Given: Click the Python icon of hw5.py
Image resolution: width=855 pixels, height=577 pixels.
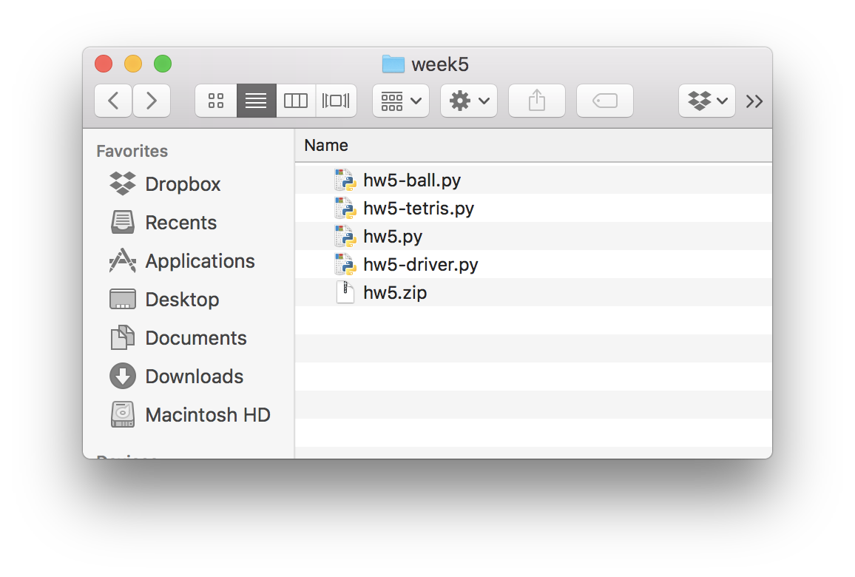Looking at the screenshot, I should coord(345,236).
